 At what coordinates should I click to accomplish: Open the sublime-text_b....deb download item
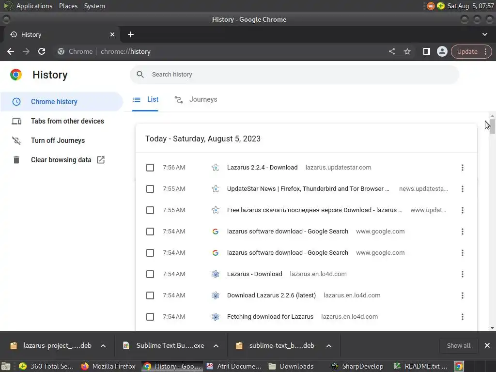coord(276,345)
